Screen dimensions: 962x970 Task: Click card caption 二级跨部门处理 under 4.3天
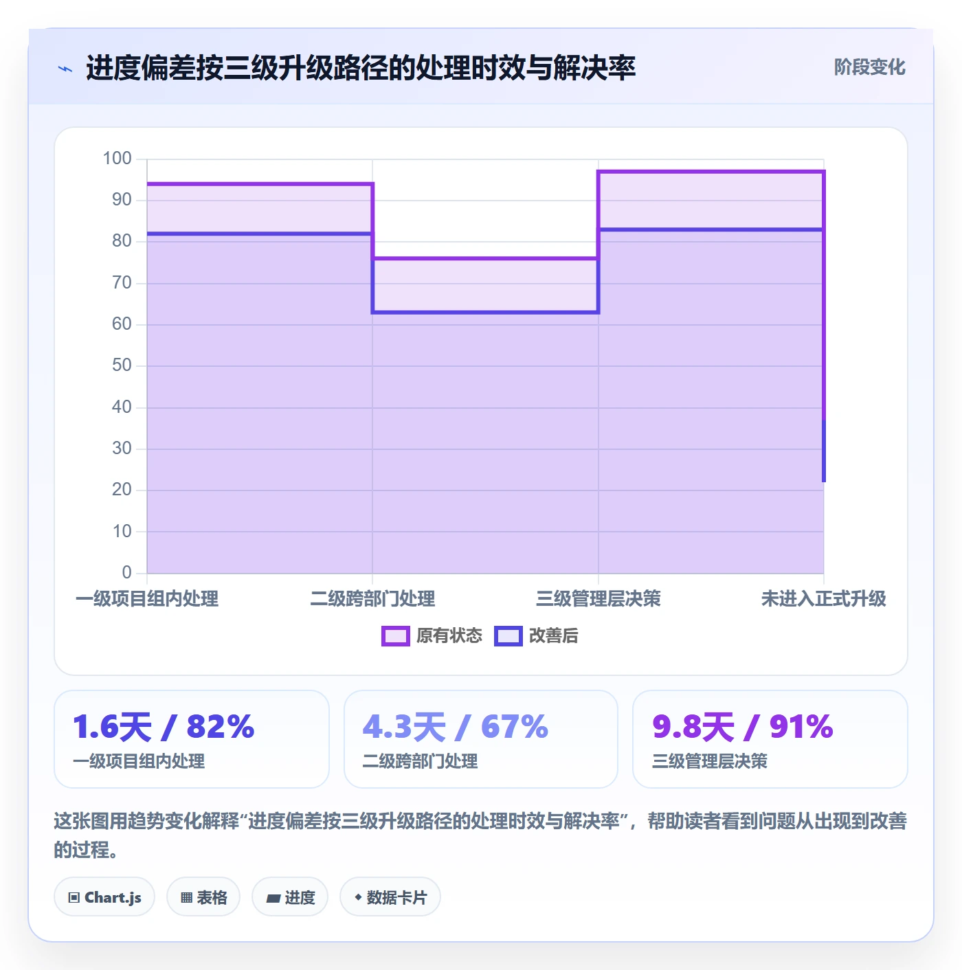click(x=421, y=761)
